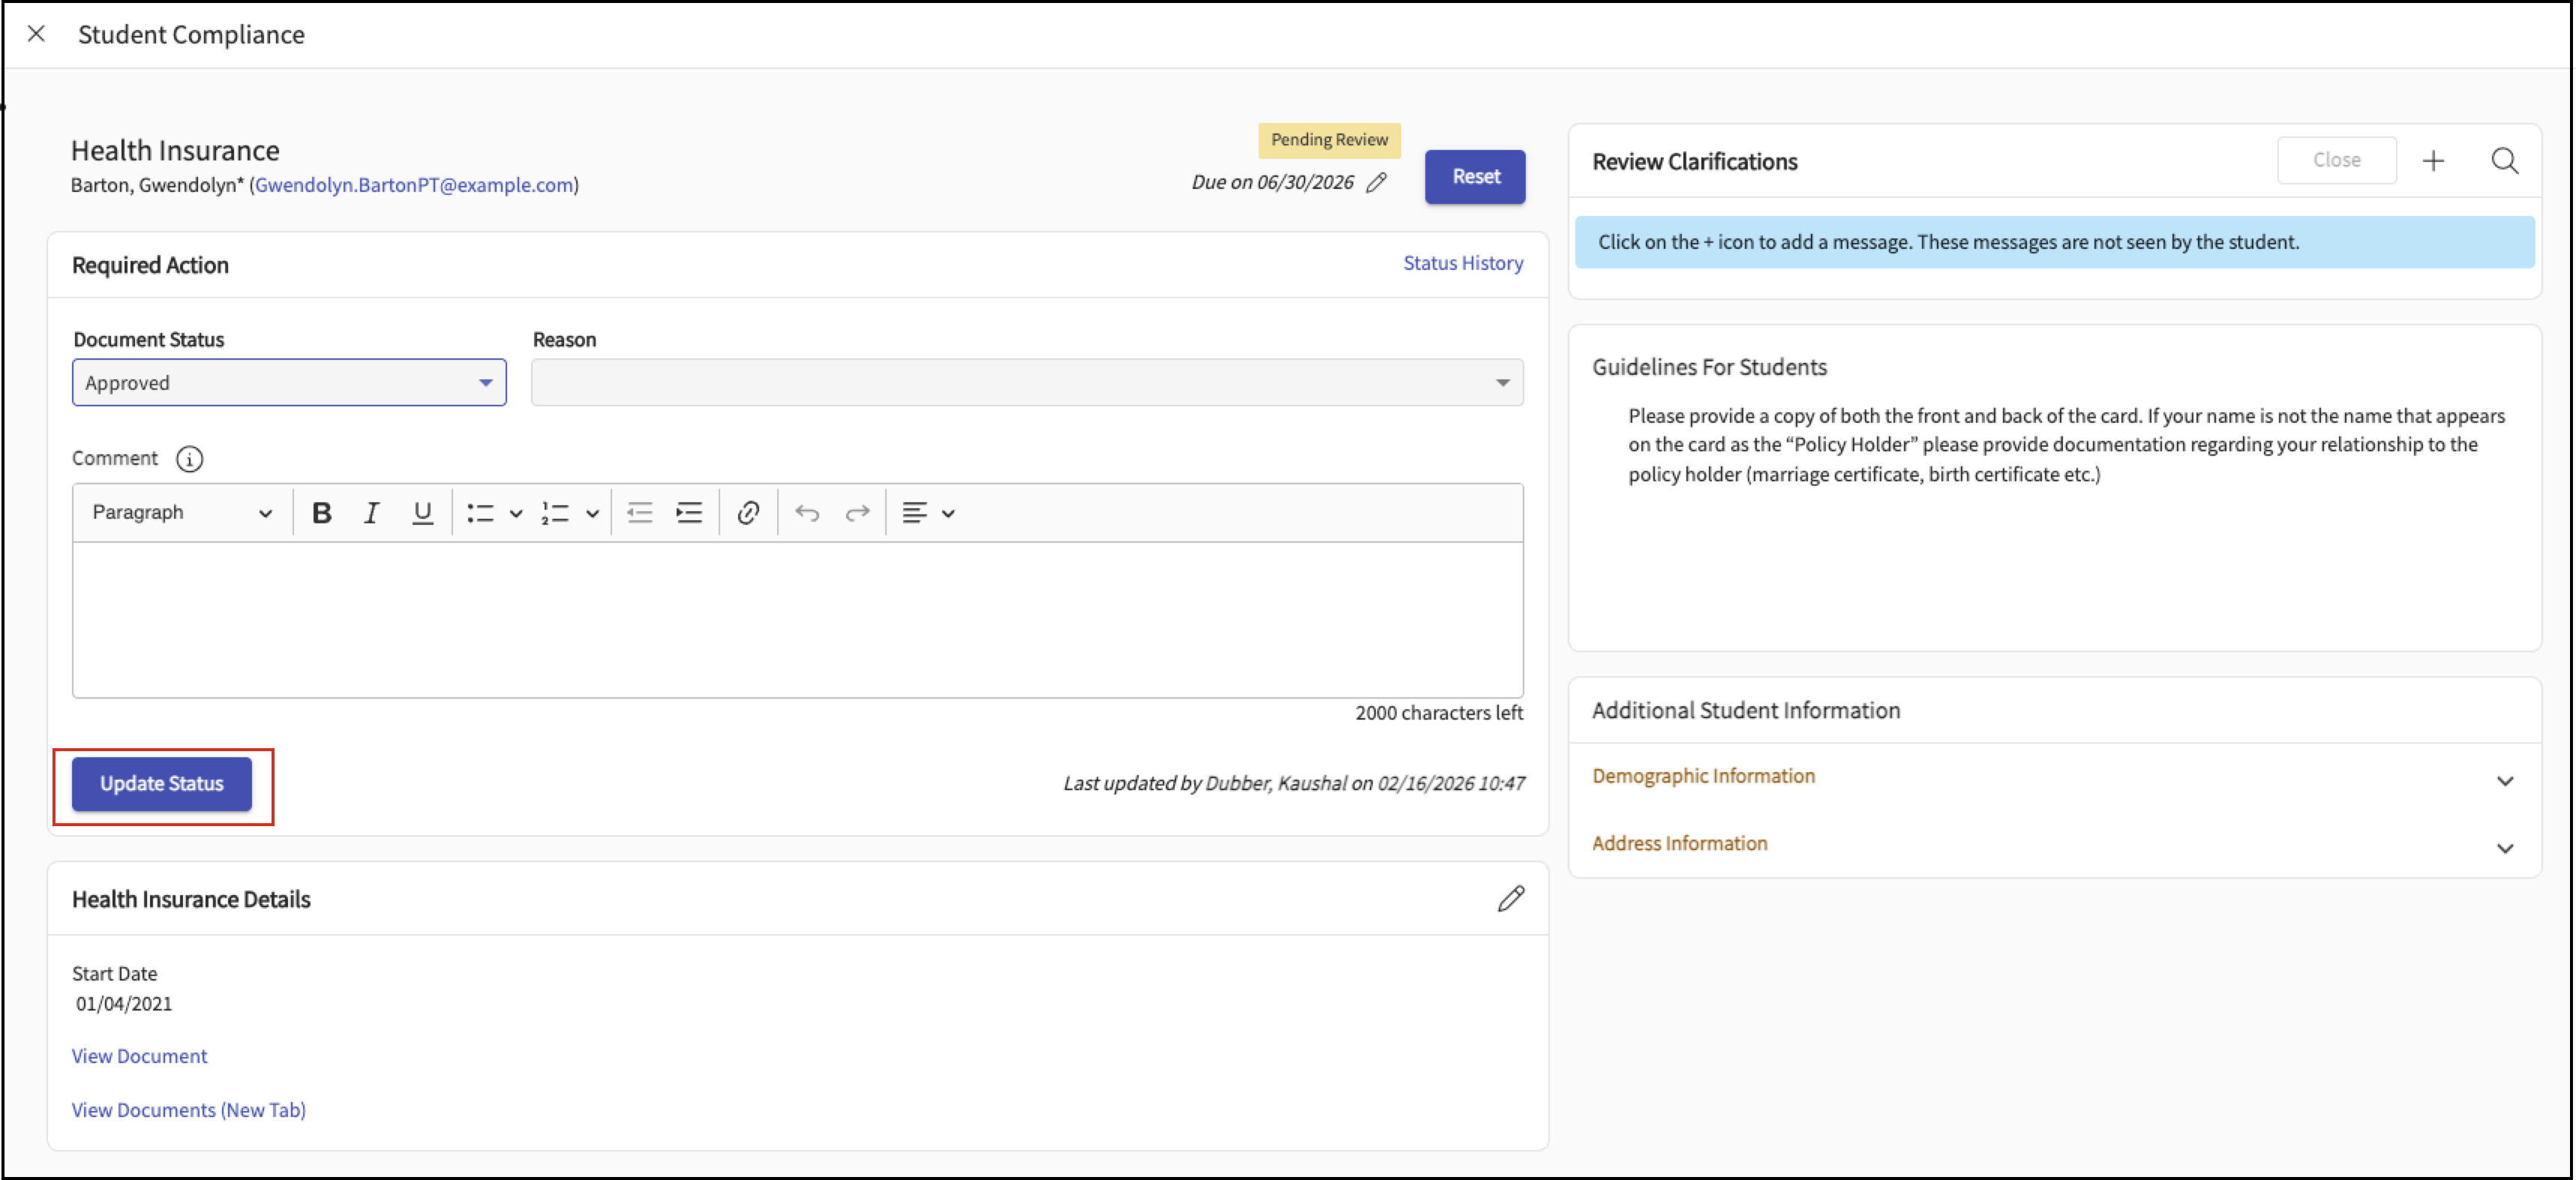The width and height of the screenshot is (2576, 1180).
Task: Click the undo arrow in editor toolbar
Action: point(807,513)
